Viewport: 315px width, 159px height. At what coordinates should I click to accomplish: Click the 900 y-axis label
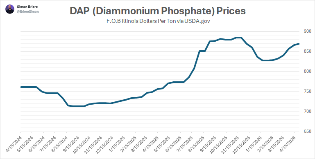click(x=306, y=31)
